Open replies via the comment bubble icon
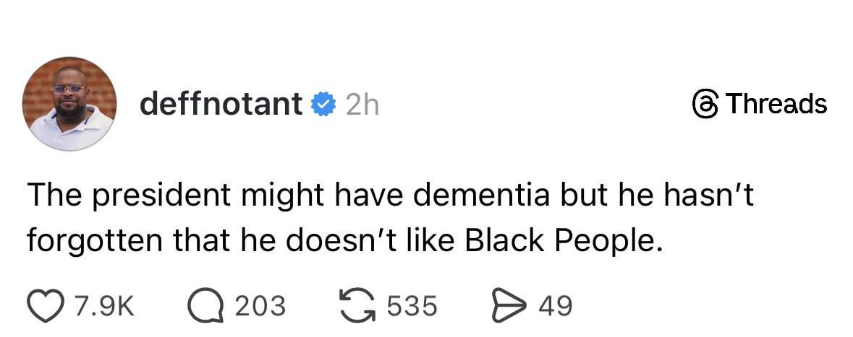853x337 pixels. point(205,305)
